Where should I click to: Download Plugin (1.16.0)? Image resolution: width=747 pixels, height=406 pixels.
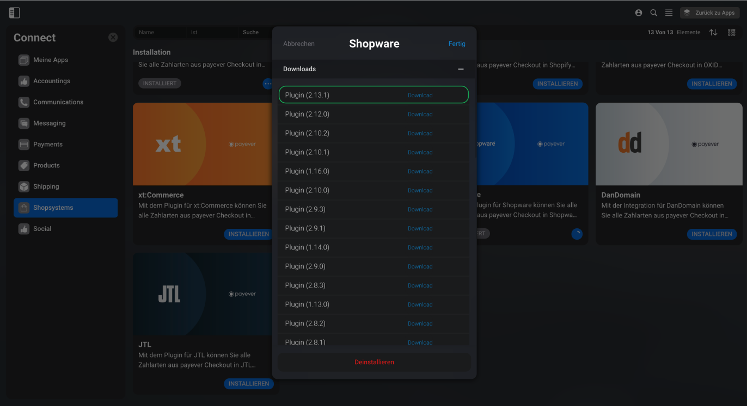tap(420, 171)
